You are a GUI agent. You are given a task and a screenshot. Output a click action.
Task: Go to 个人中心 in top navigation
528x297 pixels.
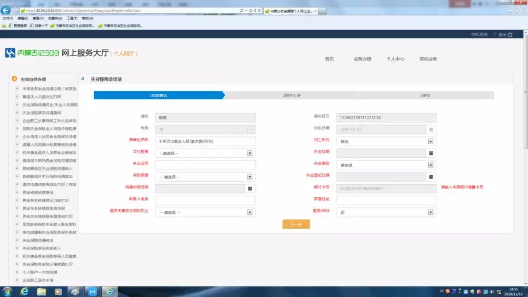click(x=395, y=59)
